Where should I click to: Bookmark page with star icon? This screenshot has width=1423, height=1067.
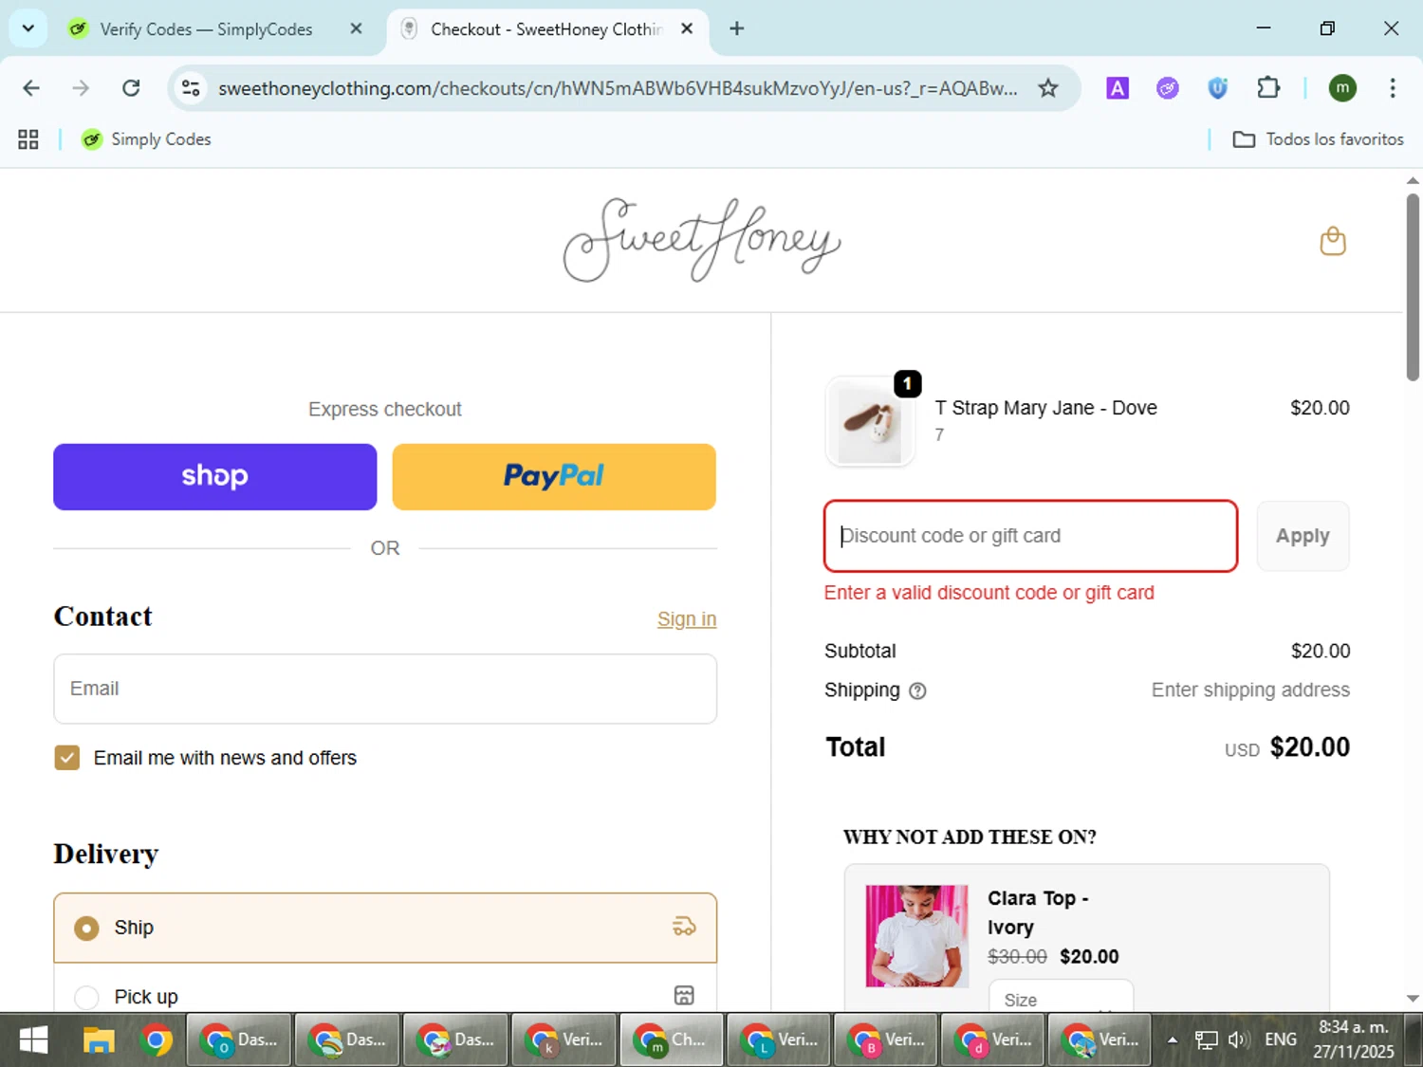coord(1047,88)
